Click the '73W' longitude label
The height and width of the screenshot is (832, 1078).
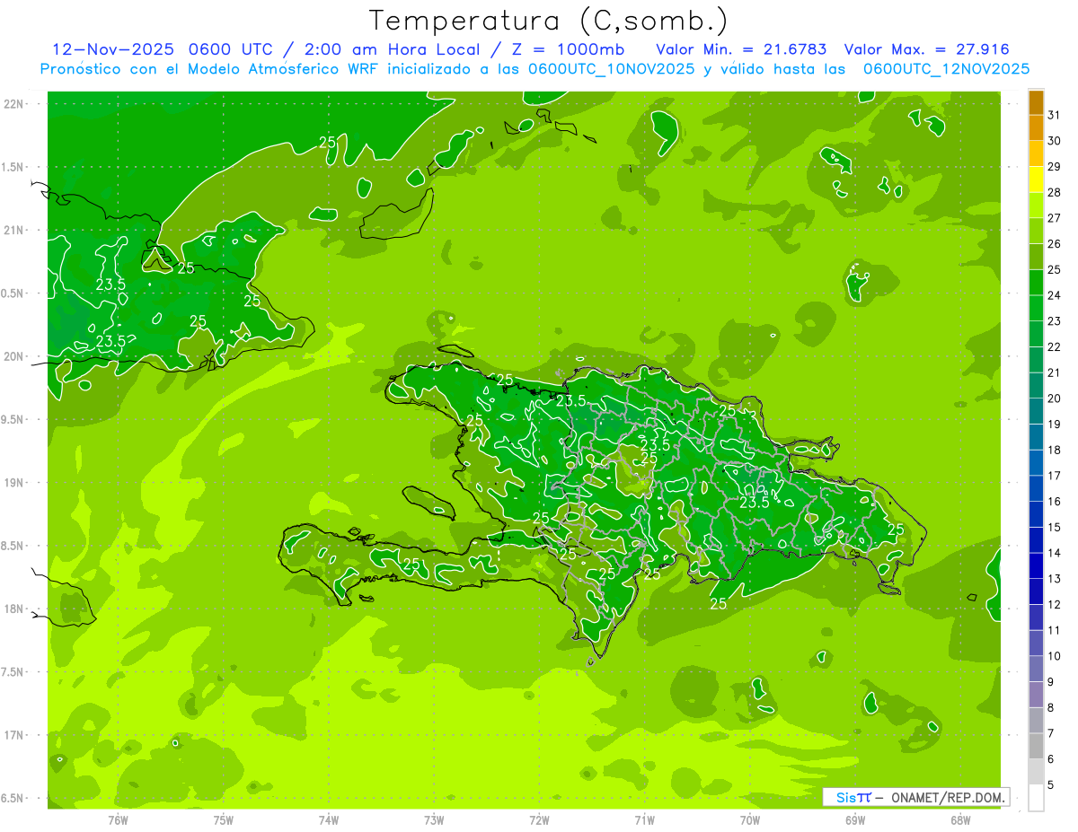point(434,820)
